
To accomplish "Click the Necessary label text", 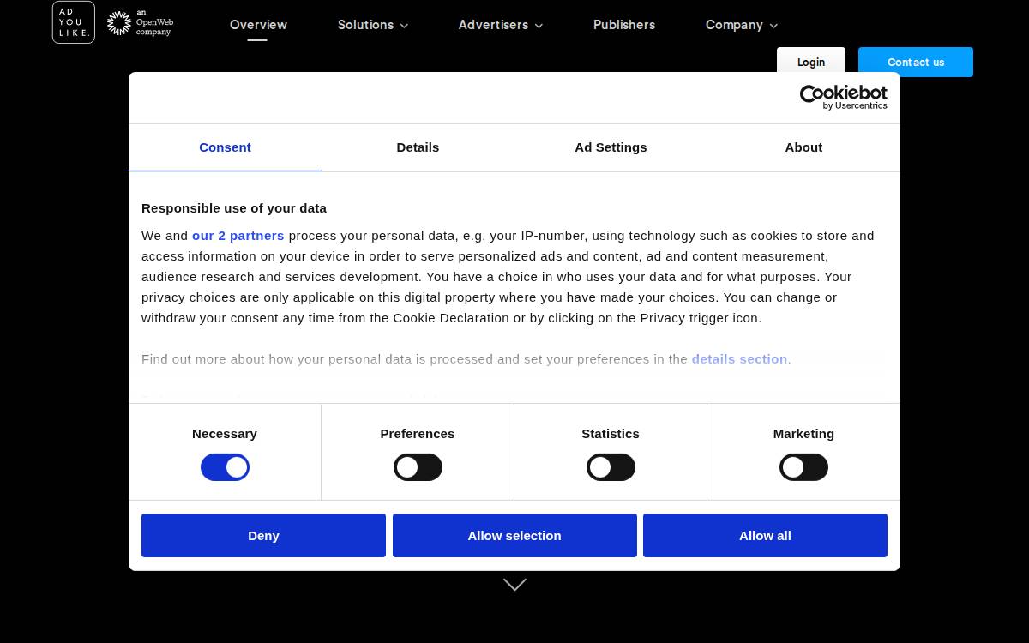I will click(225, 434).
